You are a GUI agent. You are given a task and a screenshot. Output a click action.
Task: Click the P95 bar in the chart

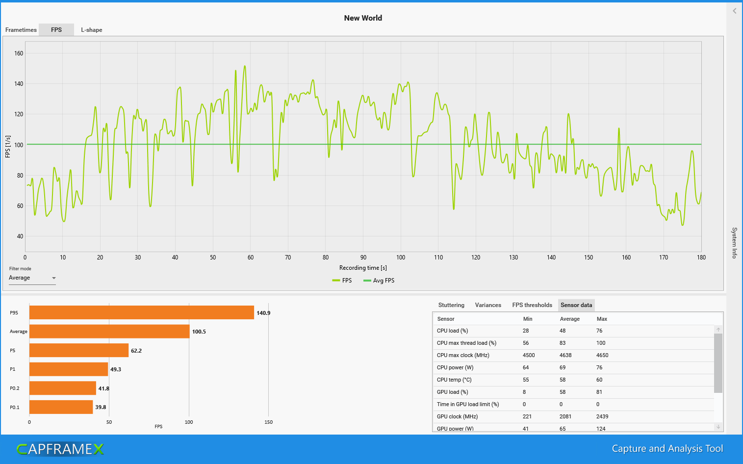coord(142,312)
